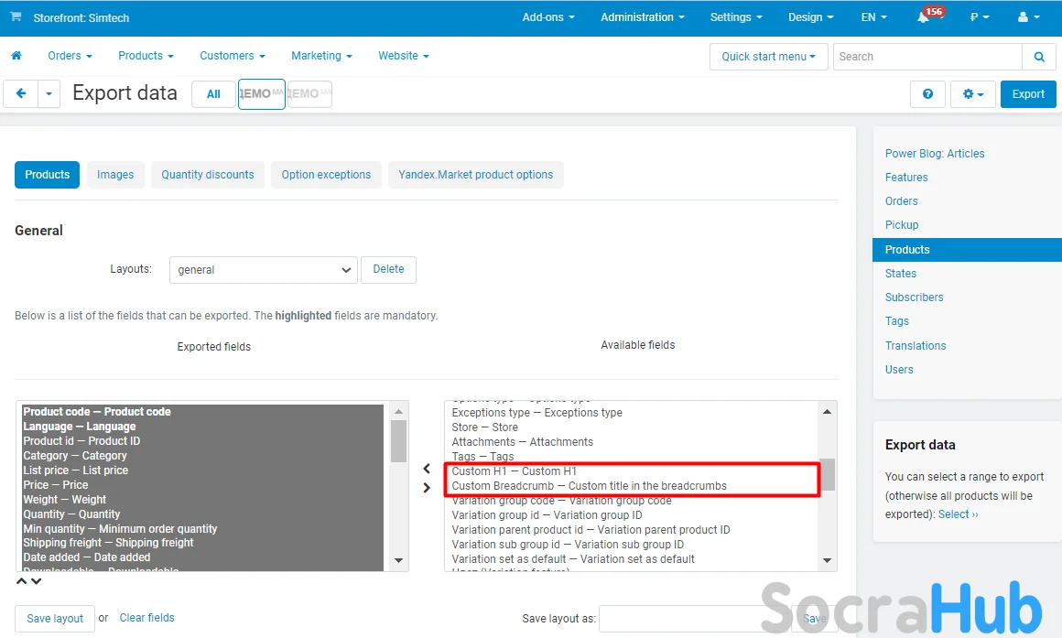Move field to available with right arrow
The height and width of the screenshot is (638, 1062).
427,488
